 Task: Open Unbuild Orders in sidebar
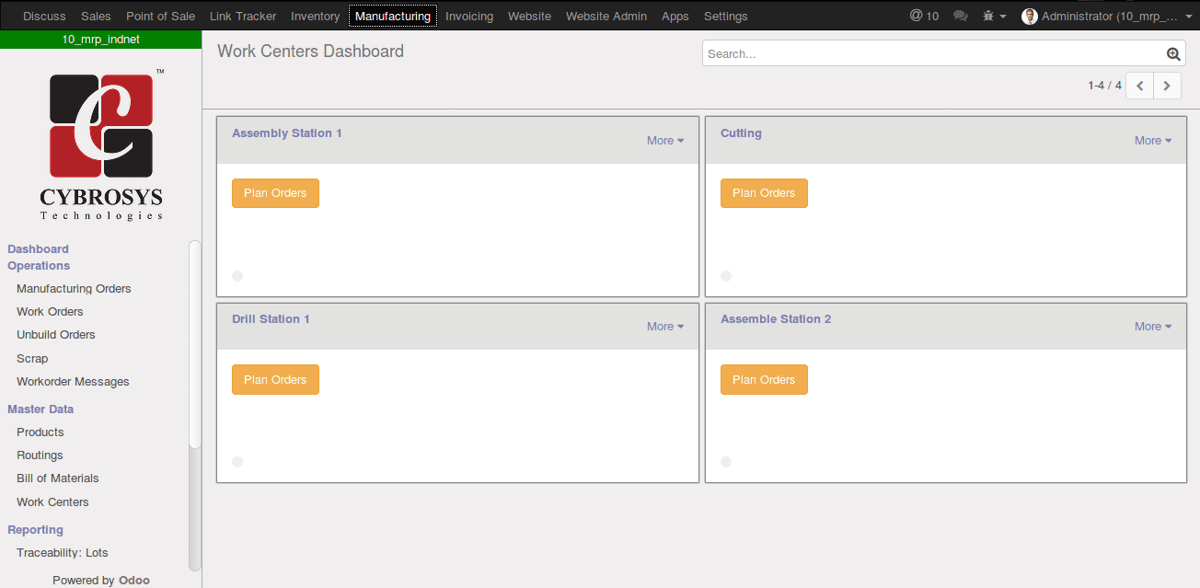click(x=56, y=335)
